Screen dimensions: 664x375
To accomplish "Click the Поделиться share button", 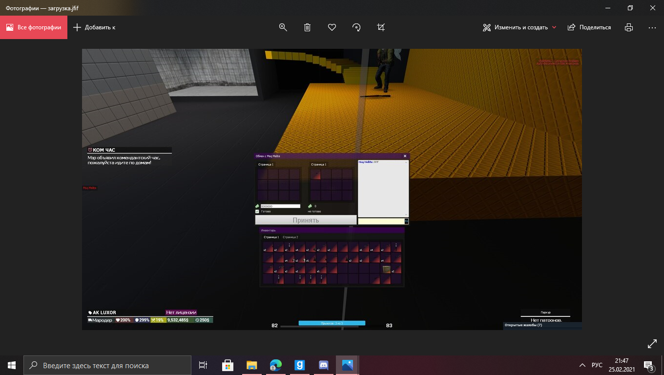I will pos(589,27).
